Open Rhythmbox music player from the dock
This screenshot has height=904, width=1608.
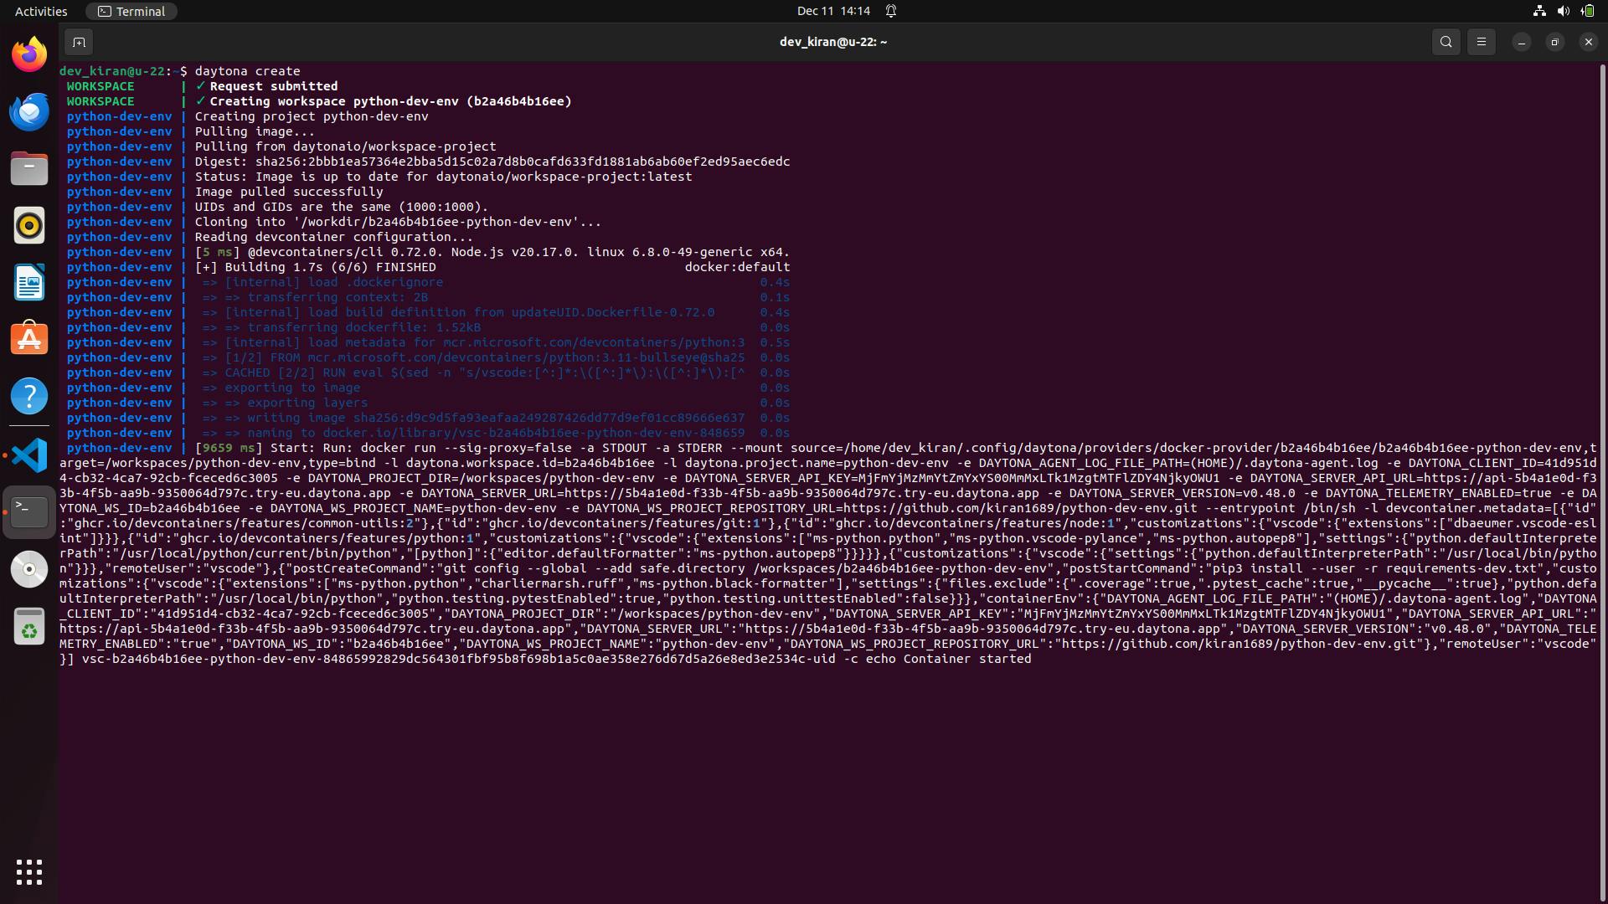[x=29, y=225]
